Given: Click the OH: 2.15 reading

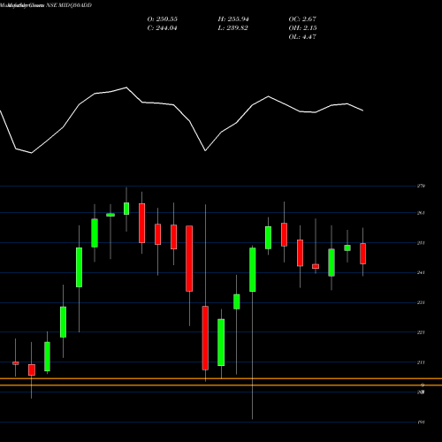Looking at the screenshot, I should [x=302, y=28].
